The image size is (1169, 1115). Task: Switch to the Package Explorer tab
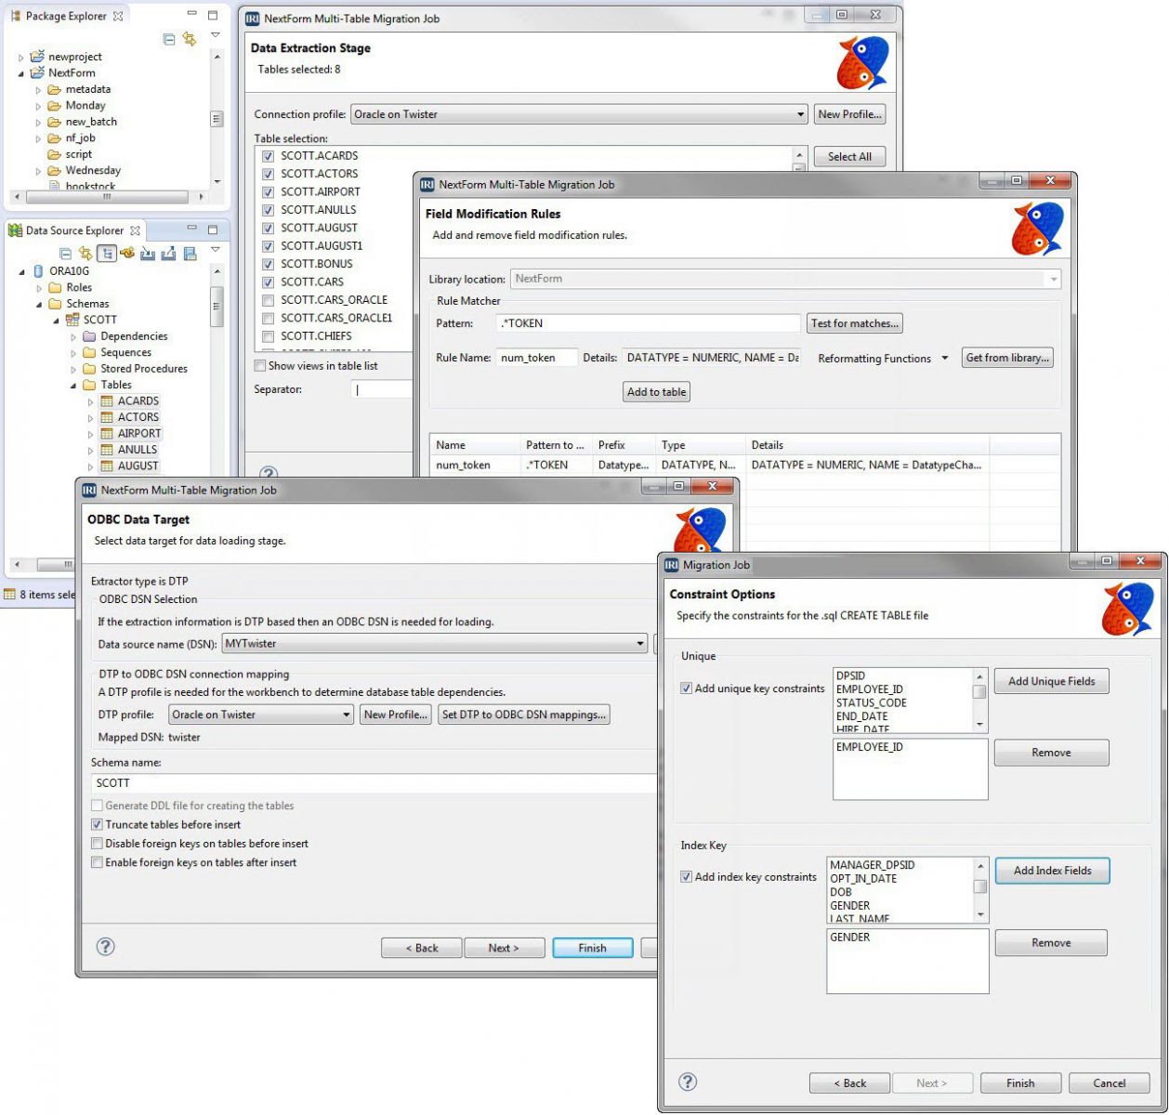point(66,17)
